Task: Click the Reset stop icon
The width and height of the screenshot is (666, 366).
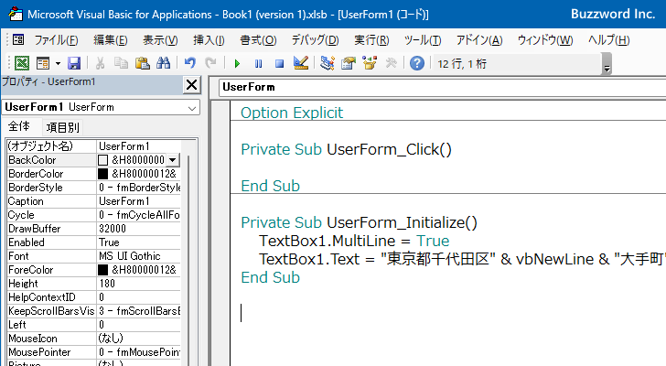Action: 279,64
